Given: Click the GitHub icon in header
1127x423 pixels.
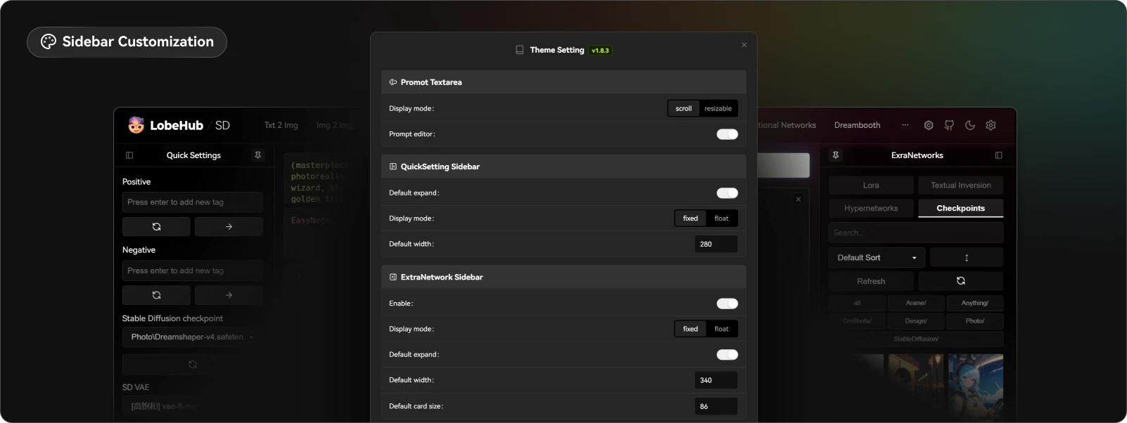Looking at the screenshot, I should pyautogui.click(x=949, y=125).
